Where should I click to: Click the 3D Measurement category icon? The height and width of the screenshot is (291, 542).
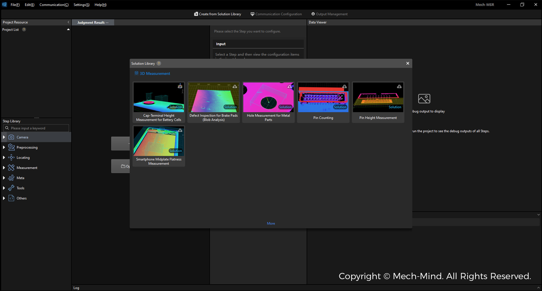[x=136, y=73]
